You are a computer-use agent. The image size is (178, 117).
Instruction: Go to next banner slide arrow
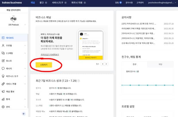point(106,64)
